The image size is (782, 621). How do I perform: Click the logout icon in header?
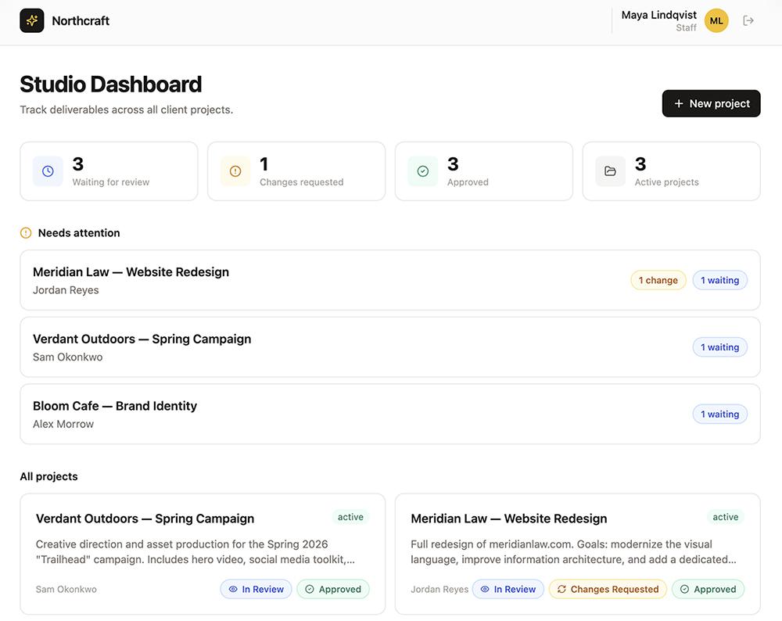point(748,20)
